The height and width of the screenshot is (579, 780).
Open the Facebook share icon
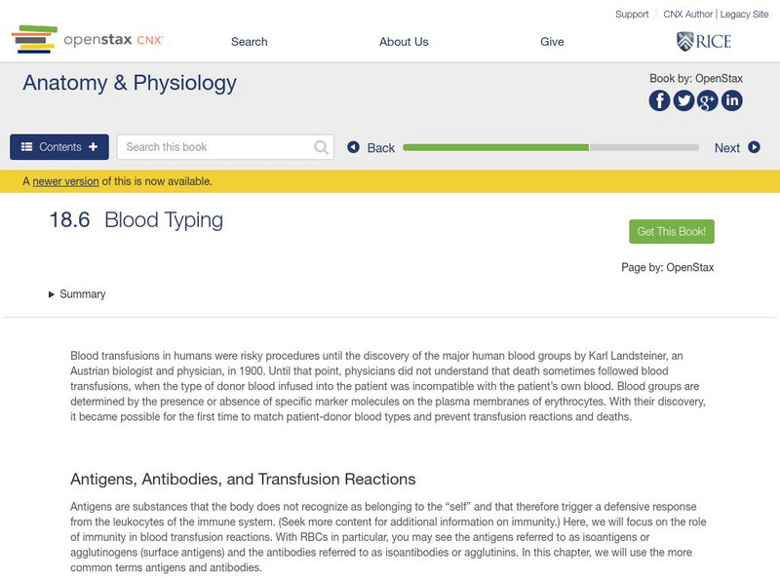click(659, 100)
